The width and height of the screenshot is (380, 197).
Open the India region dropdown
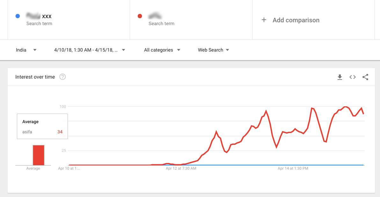[x=26, y=50]
